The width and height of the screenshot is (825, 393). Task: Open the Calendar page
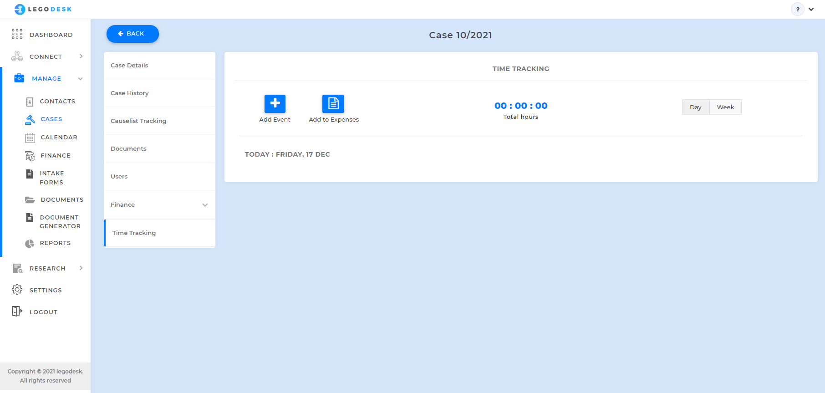59,137
